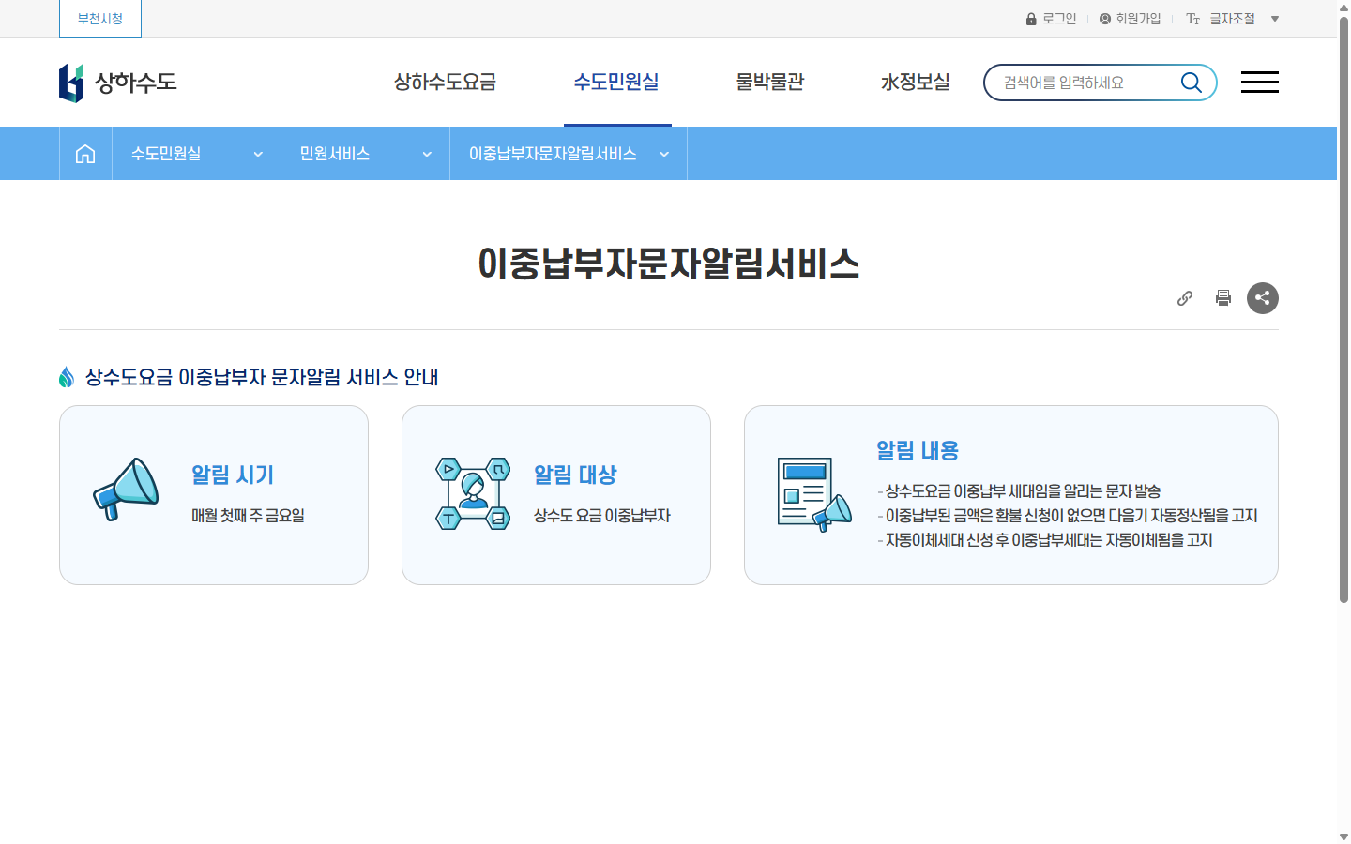Copy page URL with link icon

(1185, 298)
